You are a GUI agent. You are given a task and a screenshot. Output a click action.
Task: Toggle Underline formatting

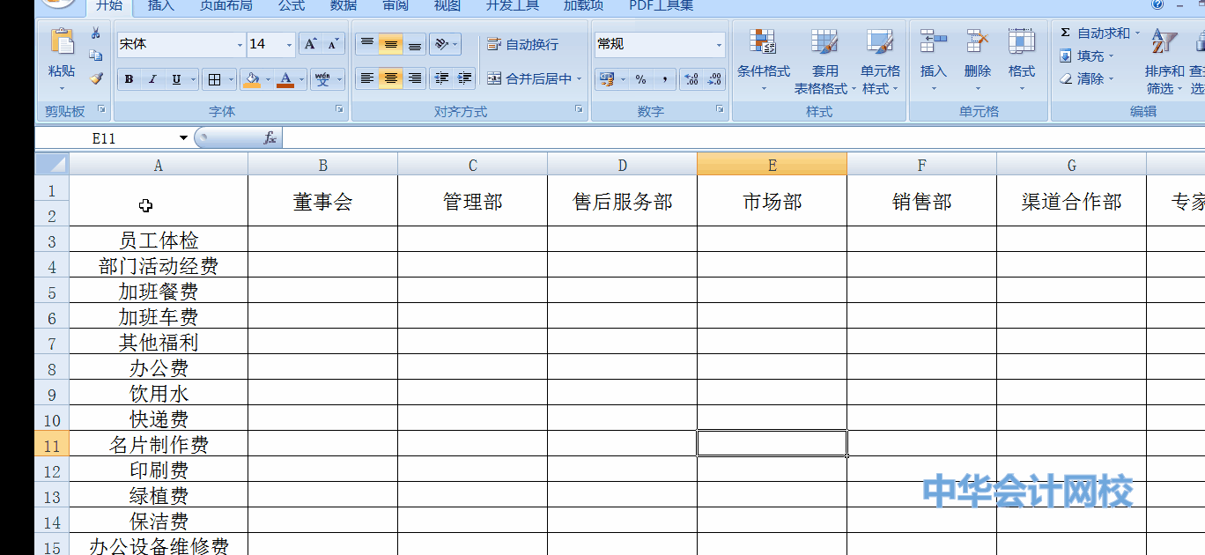click(176, 79)
